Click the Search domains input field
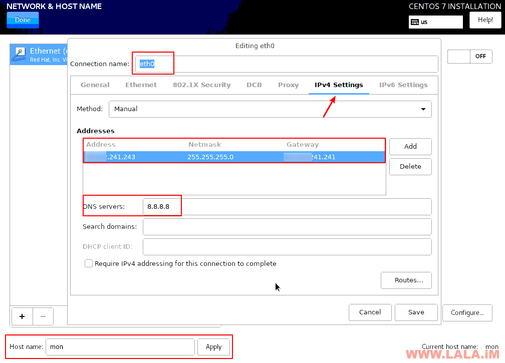The width and height of the screenshot is (505, 363). 287,227
